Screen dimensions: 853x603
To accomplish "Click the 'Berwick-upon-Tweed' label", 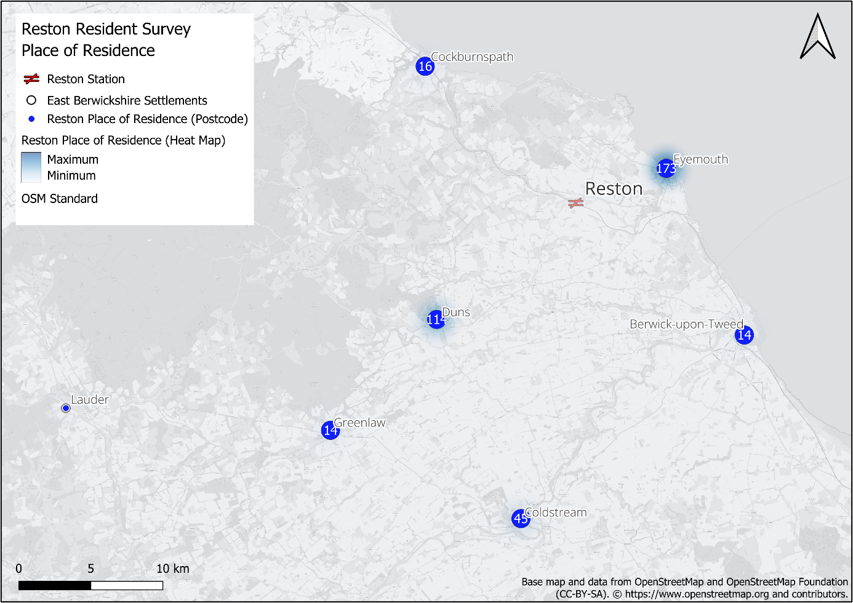I will pos(686,324).
